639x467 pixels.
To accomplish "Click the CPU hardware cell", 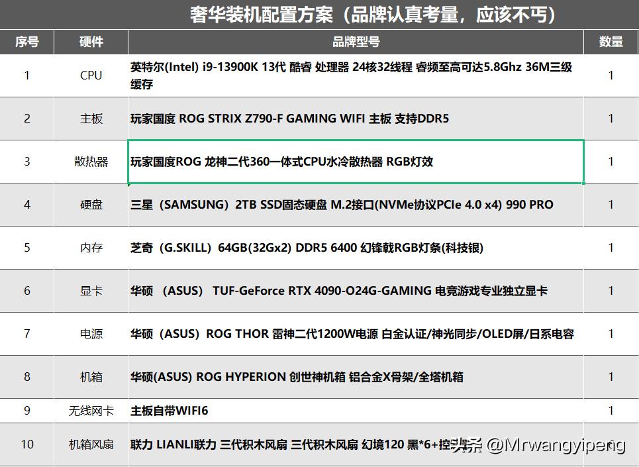I will click(x=91, y=76).
